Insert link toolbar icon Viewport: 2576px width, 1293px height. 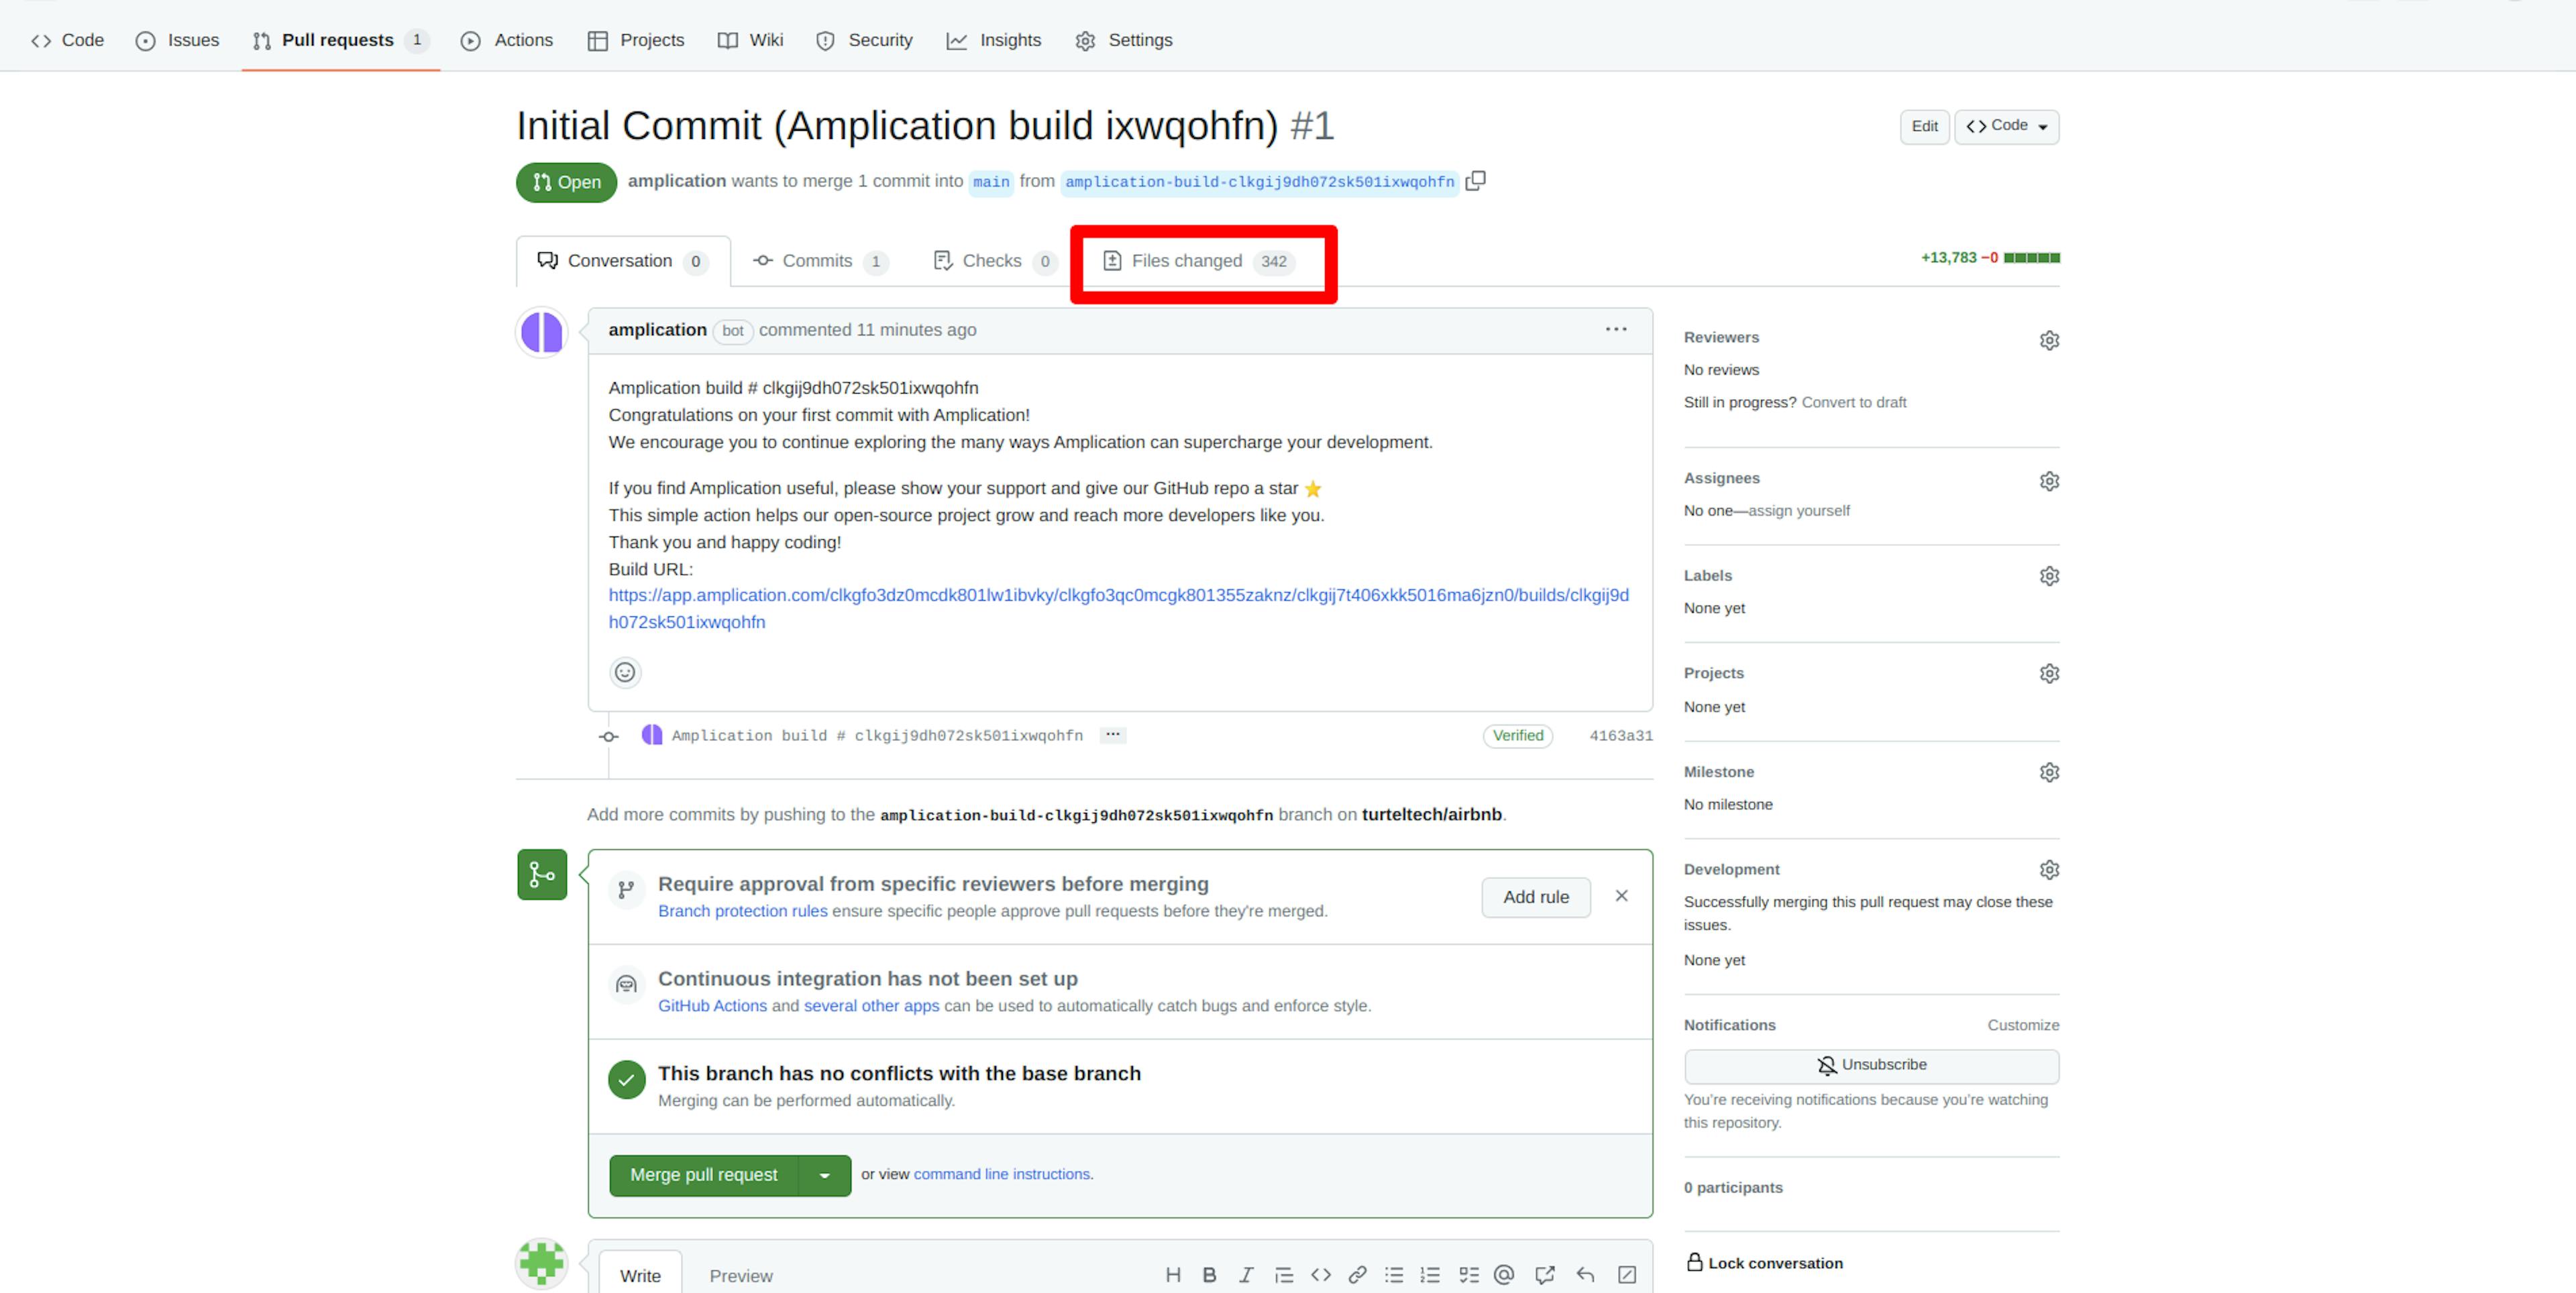(x=1357, y=1275)
